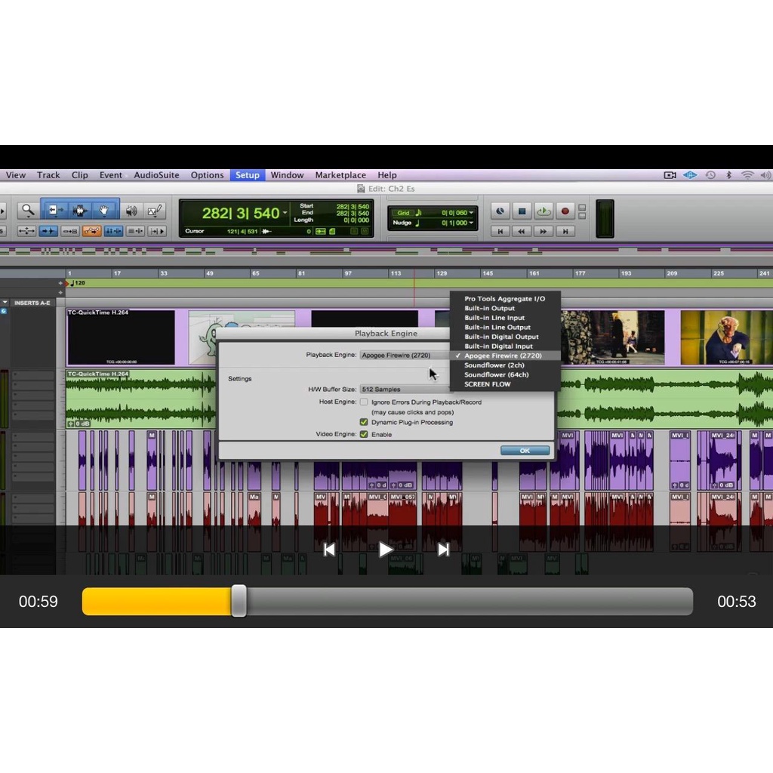
Task: Open the Setup menu
Action: (247, 175)
